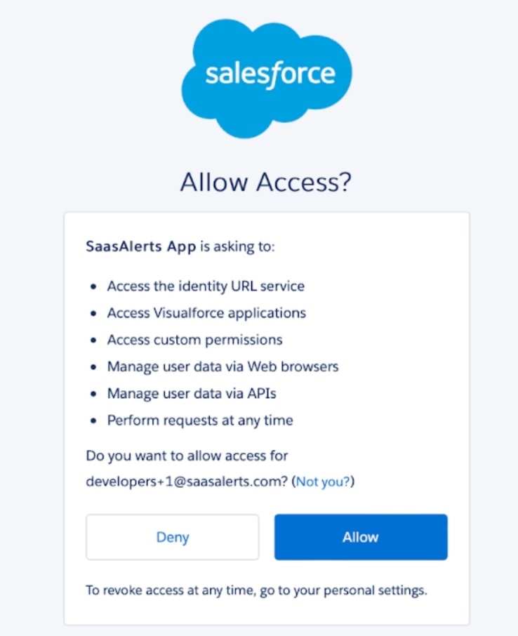Viewport: 518px width, 636px height.
Task: Click the Allow button
Action: (360, 537)
